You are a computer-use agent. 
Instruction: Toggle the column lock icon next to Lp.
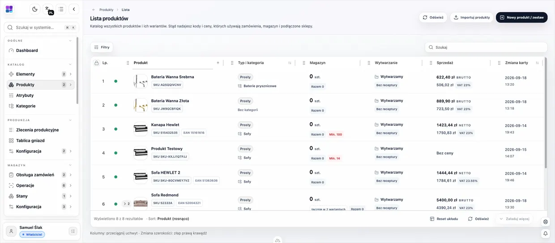tap(96, 63)
